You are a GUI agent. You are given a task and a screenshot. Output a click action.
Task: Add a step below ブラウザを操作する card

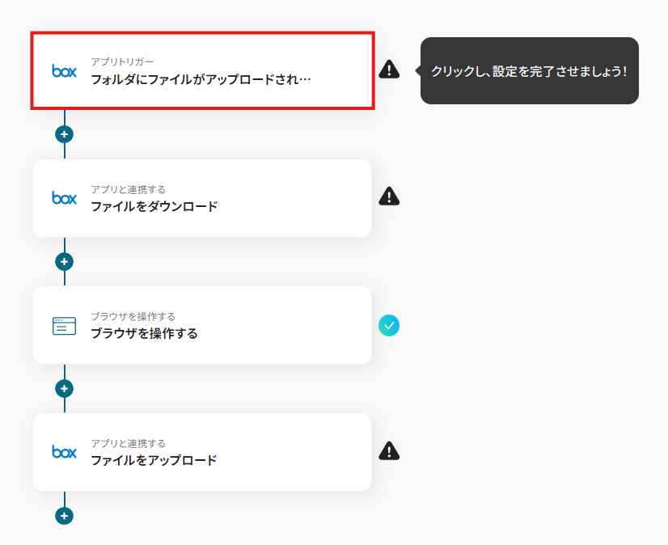point(65,388)
